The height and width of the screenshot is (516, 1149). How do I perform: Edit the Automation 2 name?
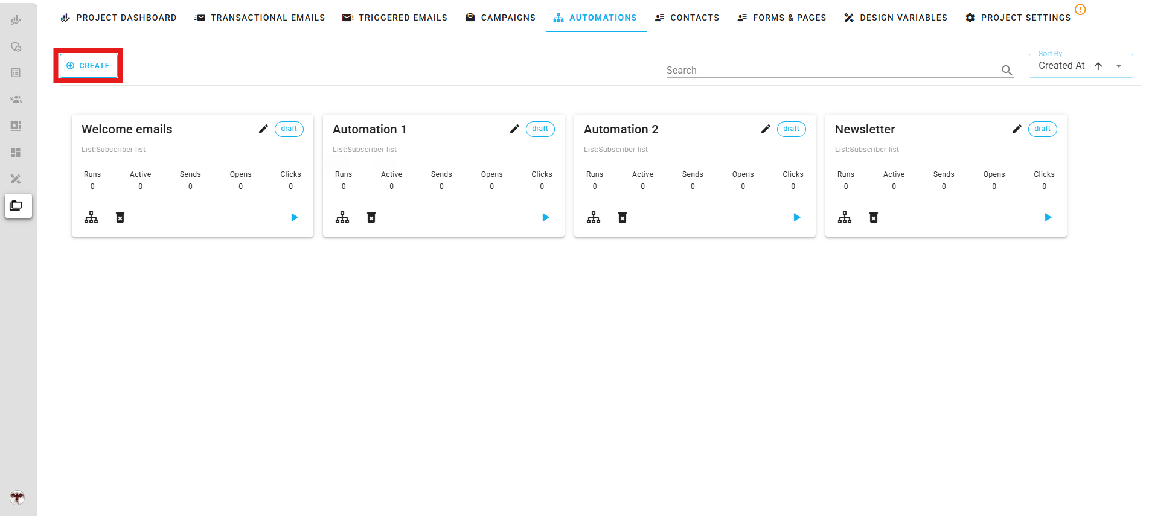coord(766,129)
